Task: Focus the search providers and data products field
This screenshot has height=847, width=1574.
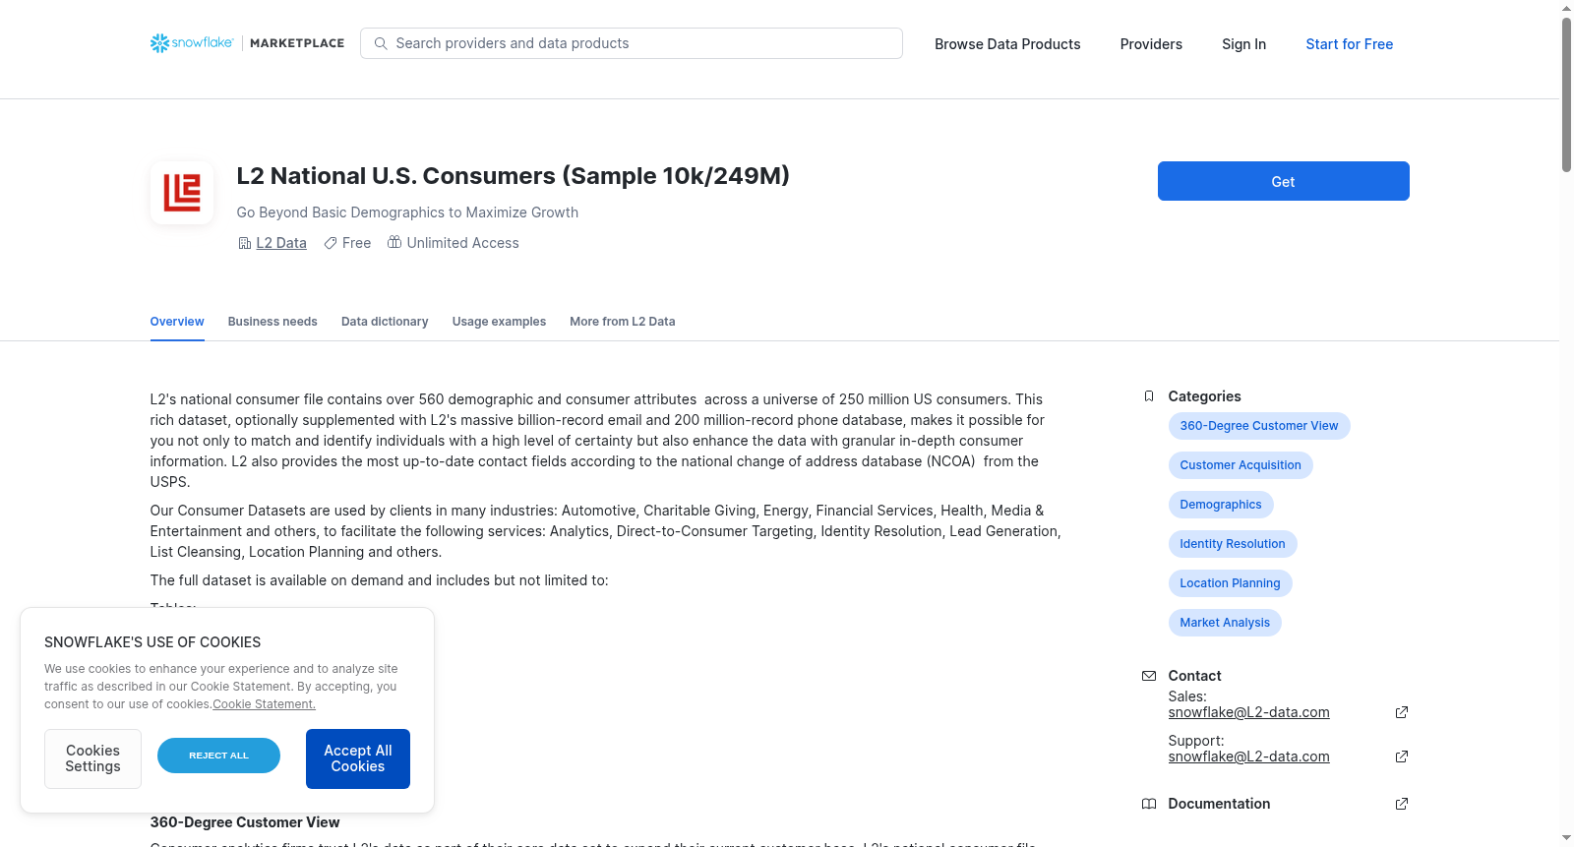Action: (632, 43)
